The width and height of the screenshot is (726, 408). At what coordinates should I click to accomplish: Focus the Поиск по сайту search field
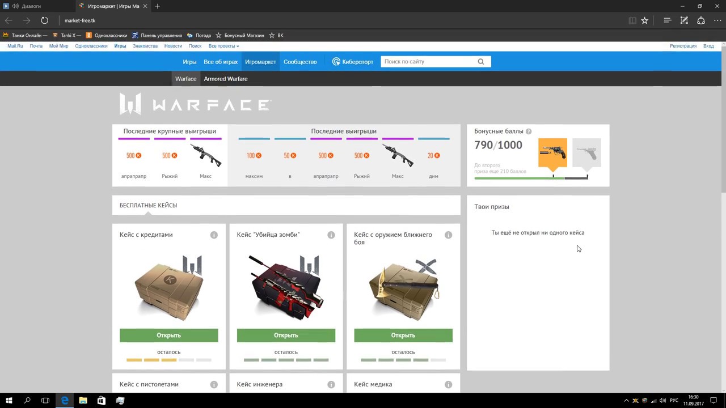pyautogui.click(x=430, y=62)
